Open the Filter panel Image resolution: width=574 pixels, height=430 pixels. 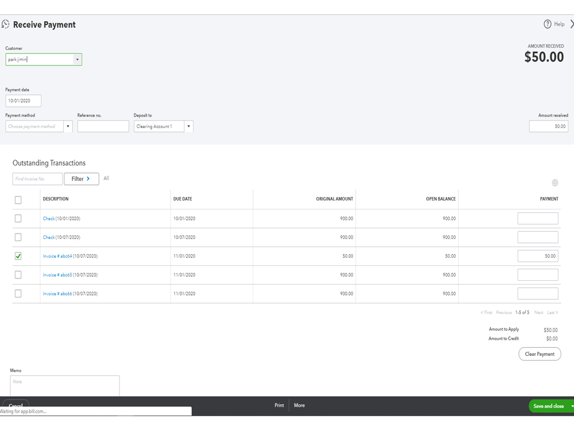point(81,179)
